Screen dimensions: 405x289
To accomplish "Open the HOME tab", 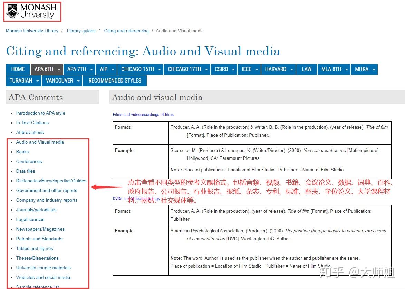I will tap(18, 69).
